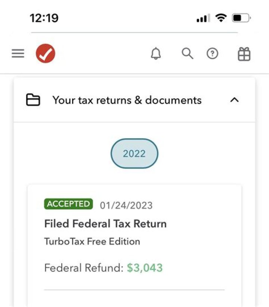Select the 2022 tax year pill
Screen dimensions: 269x307
134,154
